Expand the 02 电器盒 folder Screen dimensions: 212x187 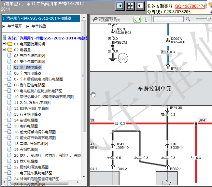pos(4,49)
